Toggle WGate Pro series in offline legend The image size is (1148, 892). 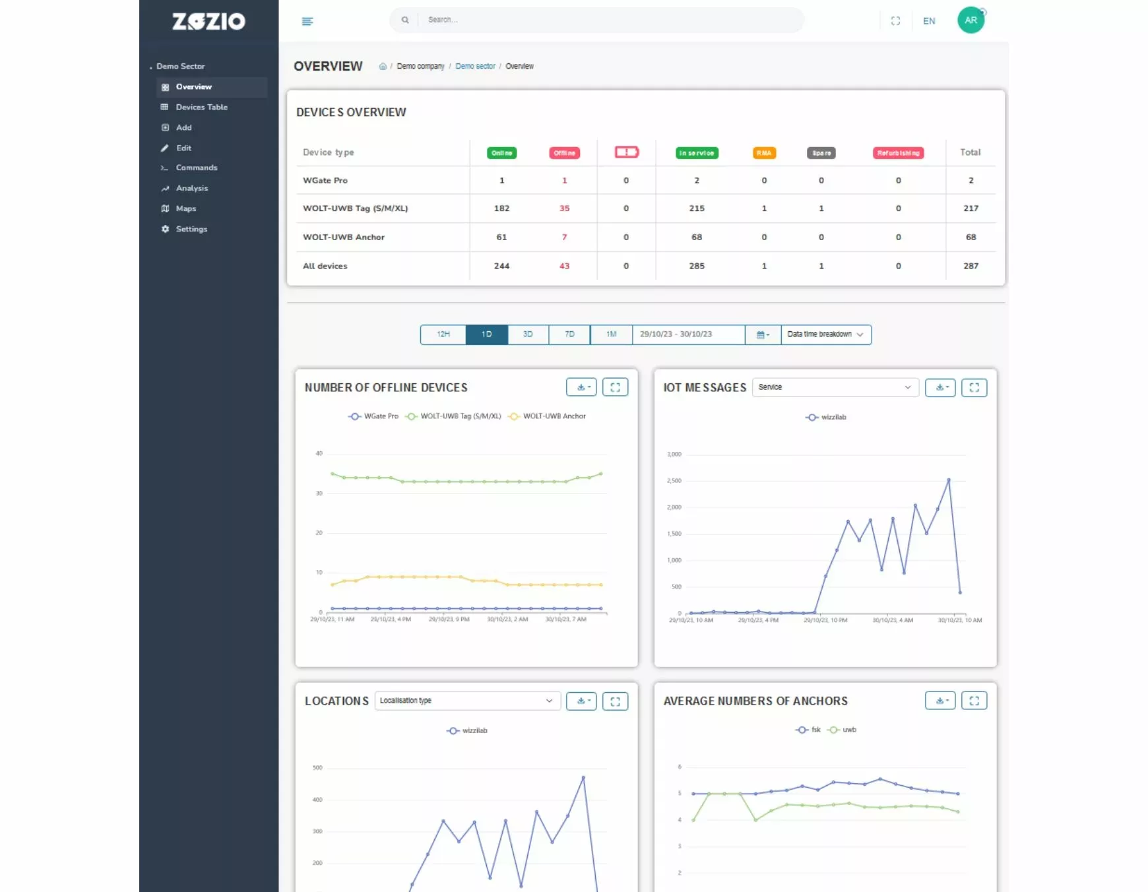tap(374, 416)
